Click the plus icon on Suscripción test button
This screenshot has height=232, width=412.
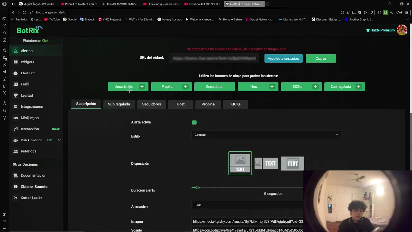click(142, 87)
